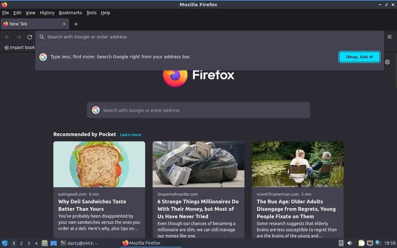This screenshot has width=397, height=248.
Task: Open the update notifier tray icon
Action: click(x=378, y=243)
